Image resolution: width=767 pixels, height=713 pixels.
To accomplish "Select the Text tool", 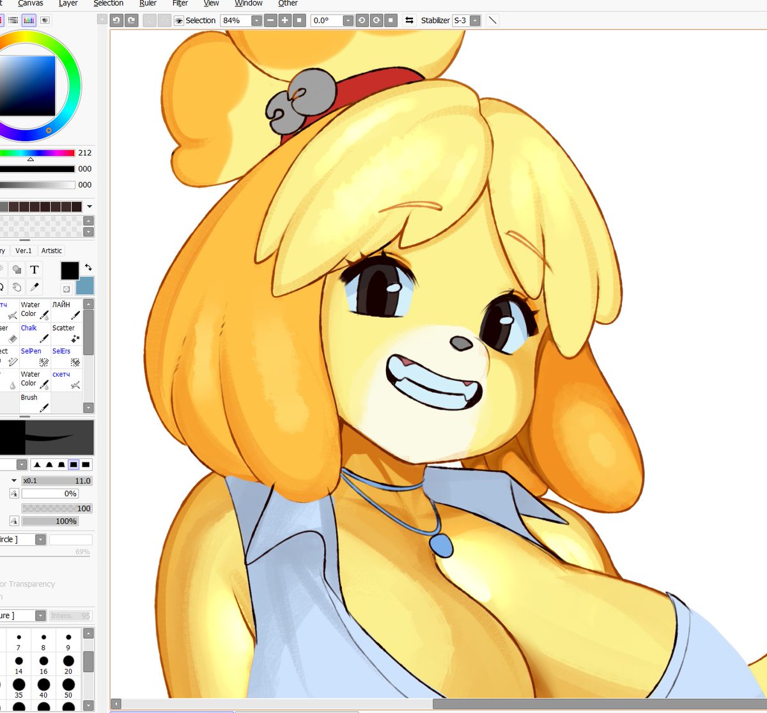I will click(x=35, y=270).
